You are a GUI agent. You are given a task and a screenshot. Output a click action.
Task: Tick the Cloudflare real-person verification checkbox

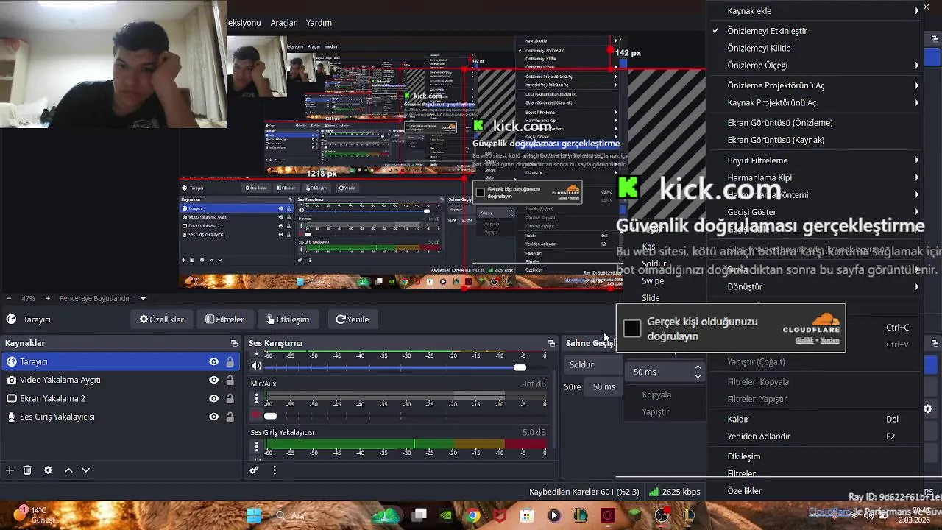tap(631, 328)
